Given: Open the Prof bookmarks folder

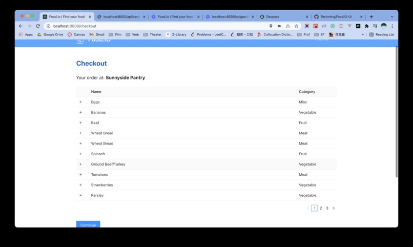Looking at the screenshot, I should pyautogui.click(x=303, y=34).
